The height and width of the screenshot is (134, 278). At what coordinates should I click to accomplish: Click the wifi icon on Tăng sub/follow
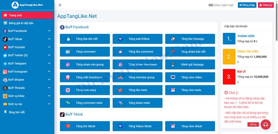coord(120,39)
